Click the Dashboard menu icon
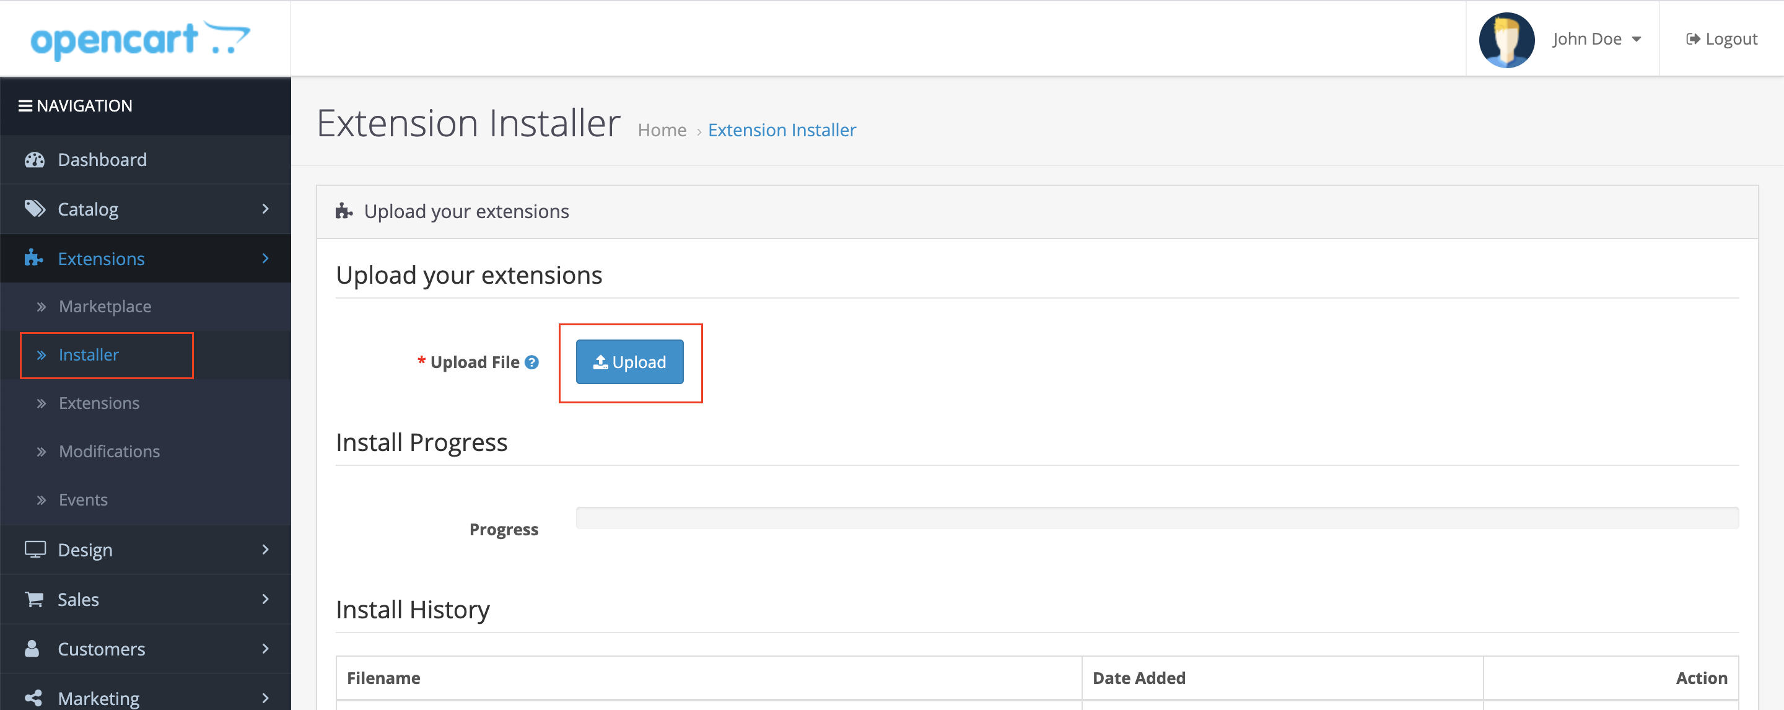 coord(33,159)
